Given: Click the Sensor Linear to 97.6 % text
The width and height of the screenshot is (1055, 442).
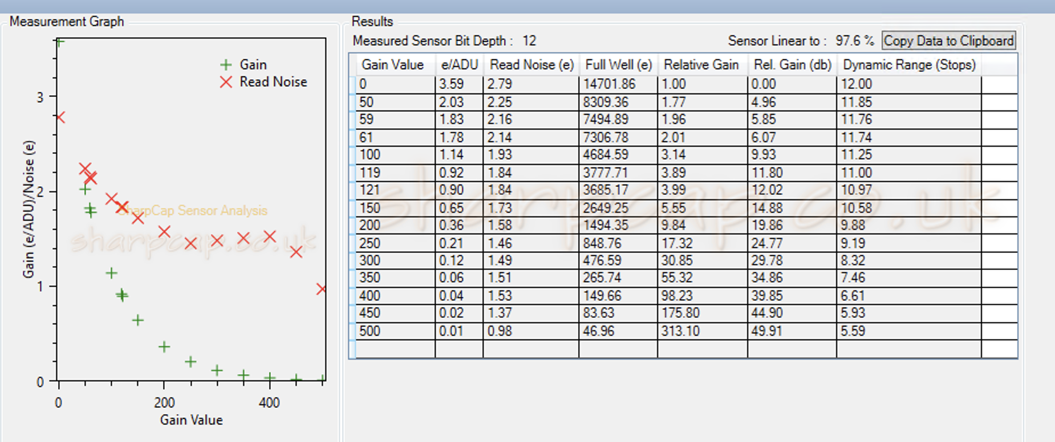Looking at the screenshot, I should (801, 41).
